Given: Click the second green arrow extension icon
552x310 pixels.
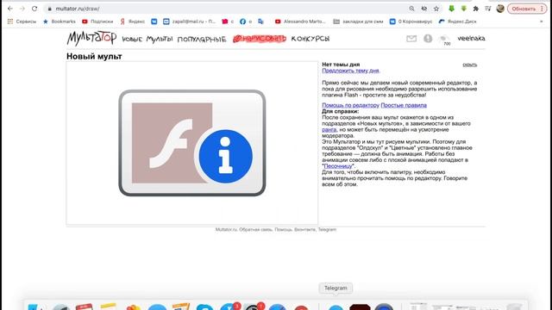Looking at the screenshot, I should tap(464, 9).
